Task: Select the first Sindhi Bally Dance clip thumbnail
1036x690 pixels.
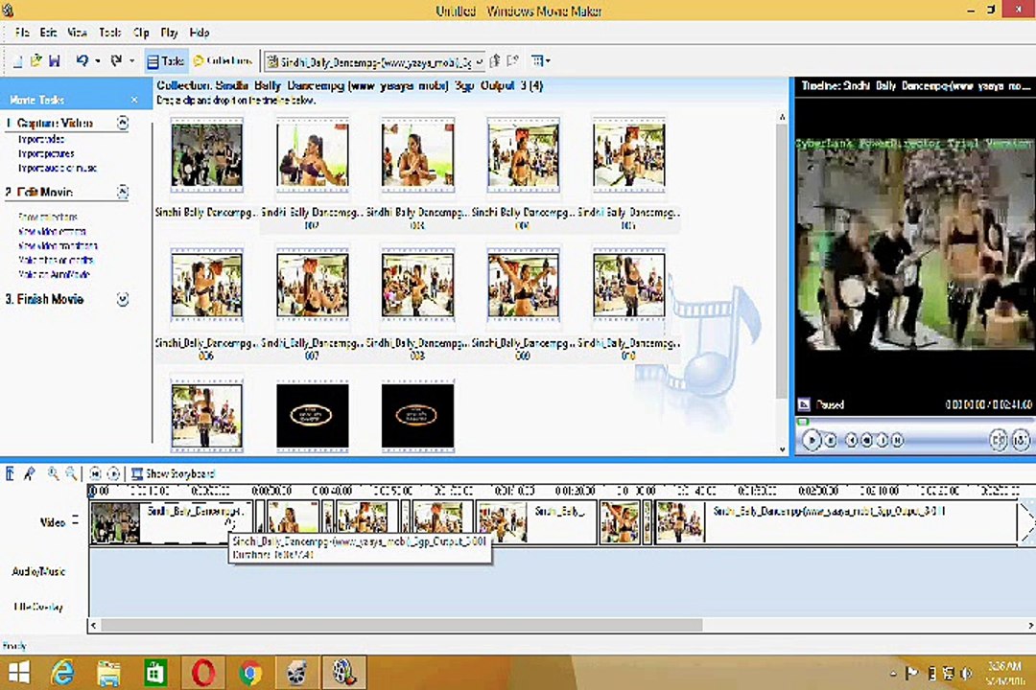Action: pyautogui.click(x=207, y=155)
